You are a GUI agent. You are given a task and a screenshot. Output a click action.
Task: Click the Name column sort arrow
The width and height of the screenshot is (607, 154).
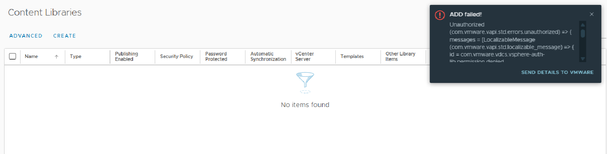[x=56, y=57]
